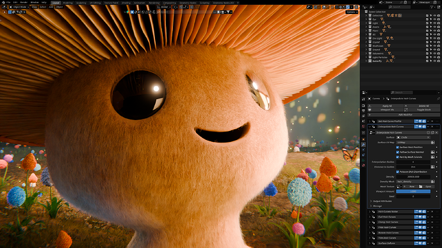Open the Tool properties tab icon
This screenshot has height=248, width=442.
tap(363, 99)
